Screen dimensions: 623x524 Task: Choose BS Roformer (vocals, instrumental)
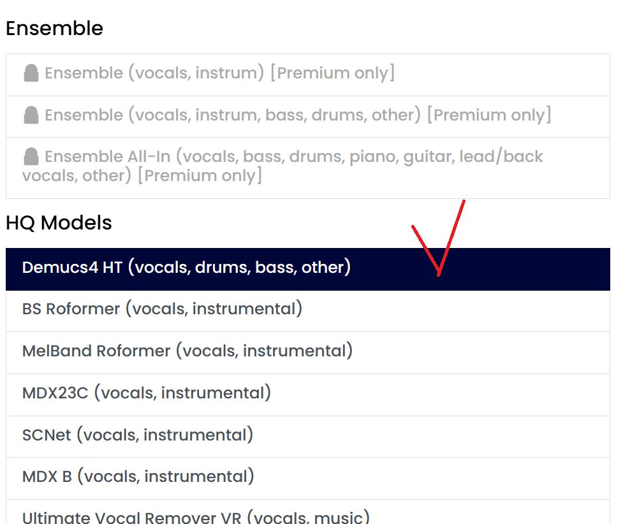coord(162,309)
